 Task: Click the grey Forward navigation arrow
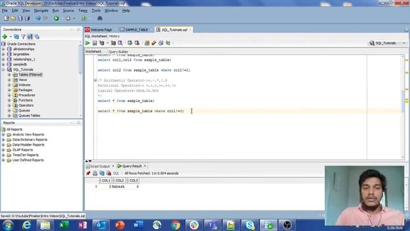68,18
